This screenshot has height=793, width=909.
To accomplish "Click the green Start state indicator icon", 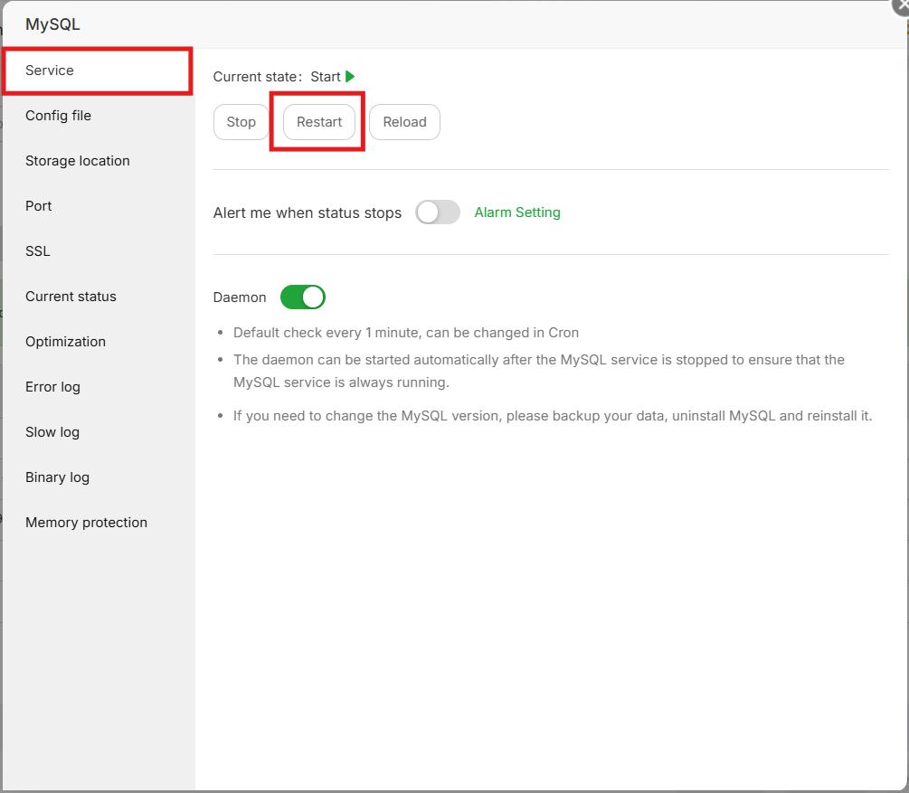I will click(x=348, y=77).
